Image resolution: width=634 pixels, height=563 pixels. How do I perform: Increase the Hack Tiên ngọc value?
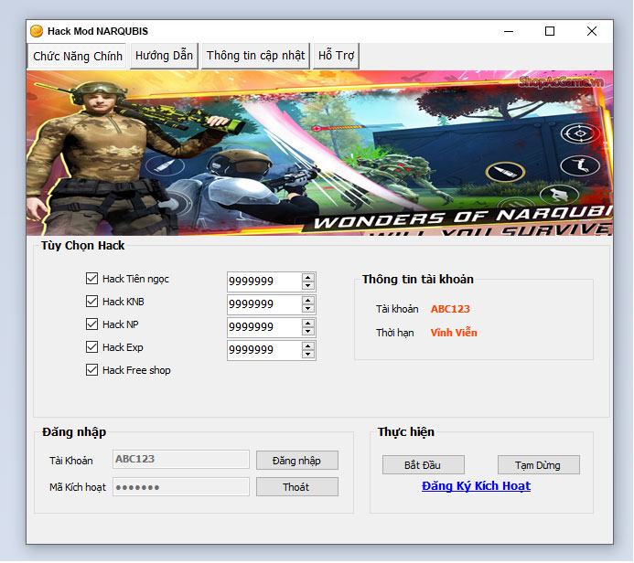308,278
